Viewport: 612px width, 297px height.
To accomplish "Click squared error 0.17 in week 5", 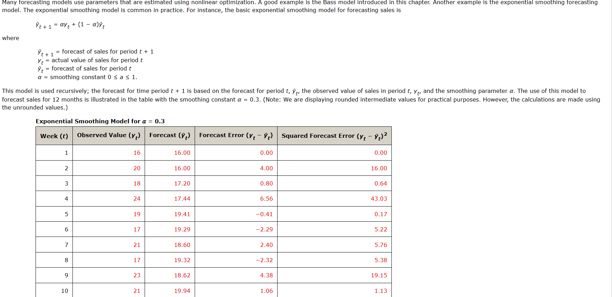I will 381,214.
